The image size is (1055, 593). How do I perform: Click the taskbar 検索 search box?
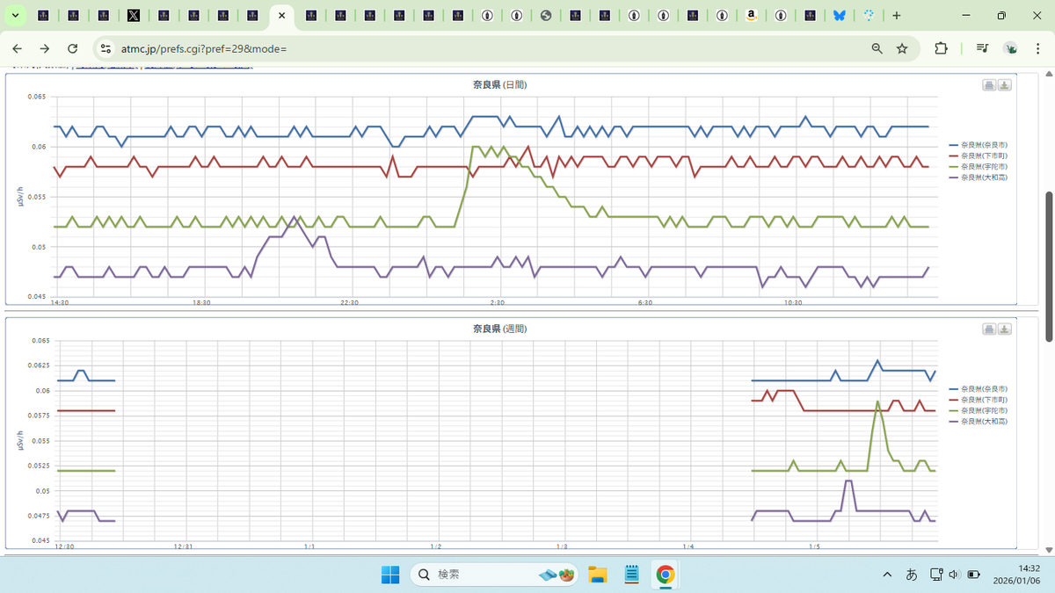click(494, 575)
